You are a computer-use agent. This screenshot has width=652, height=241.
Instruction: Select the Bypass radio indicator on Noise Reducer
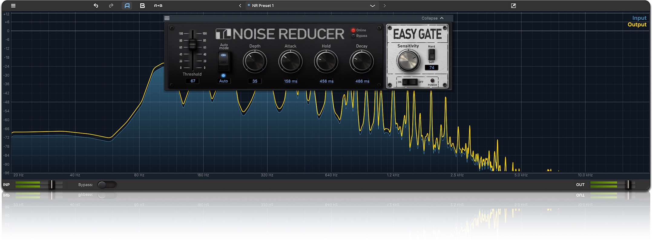pyautogui.click(x=353, y=36)
